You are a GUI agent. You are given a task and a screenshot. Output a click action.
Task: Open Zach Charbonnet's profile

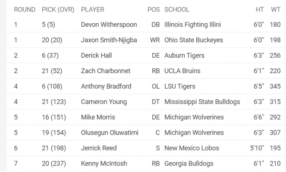(x=106, y=71)
